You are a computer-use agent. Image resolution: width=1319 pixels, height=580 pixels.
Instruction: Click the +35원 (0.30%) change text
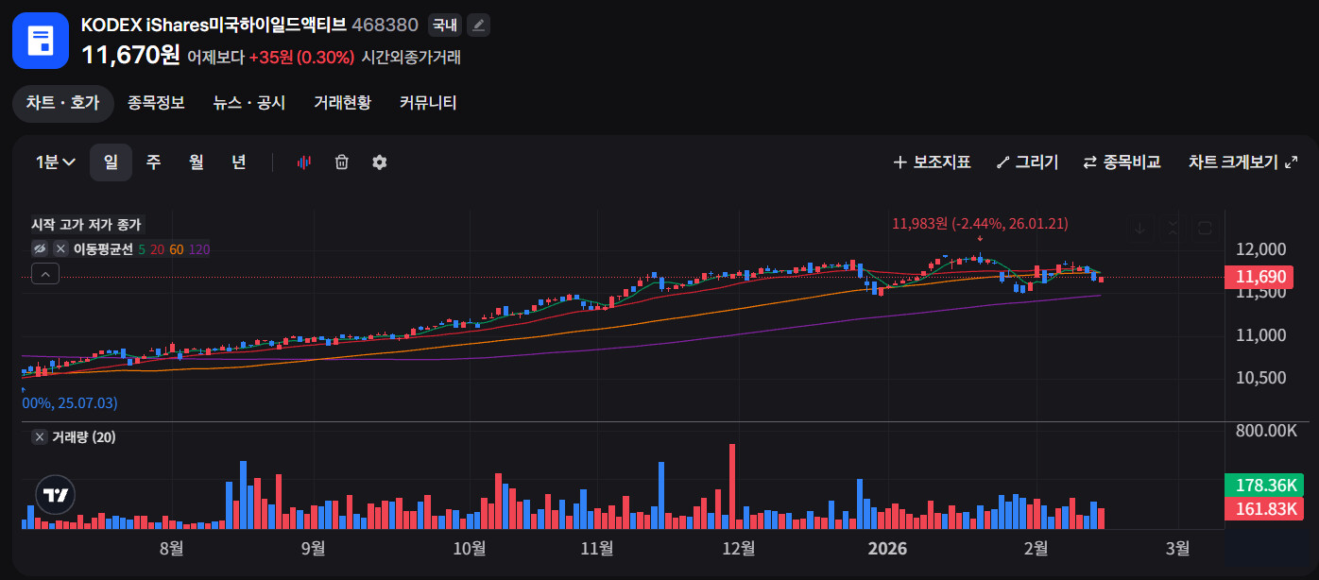pyautogui.click(x=301, y=57)
